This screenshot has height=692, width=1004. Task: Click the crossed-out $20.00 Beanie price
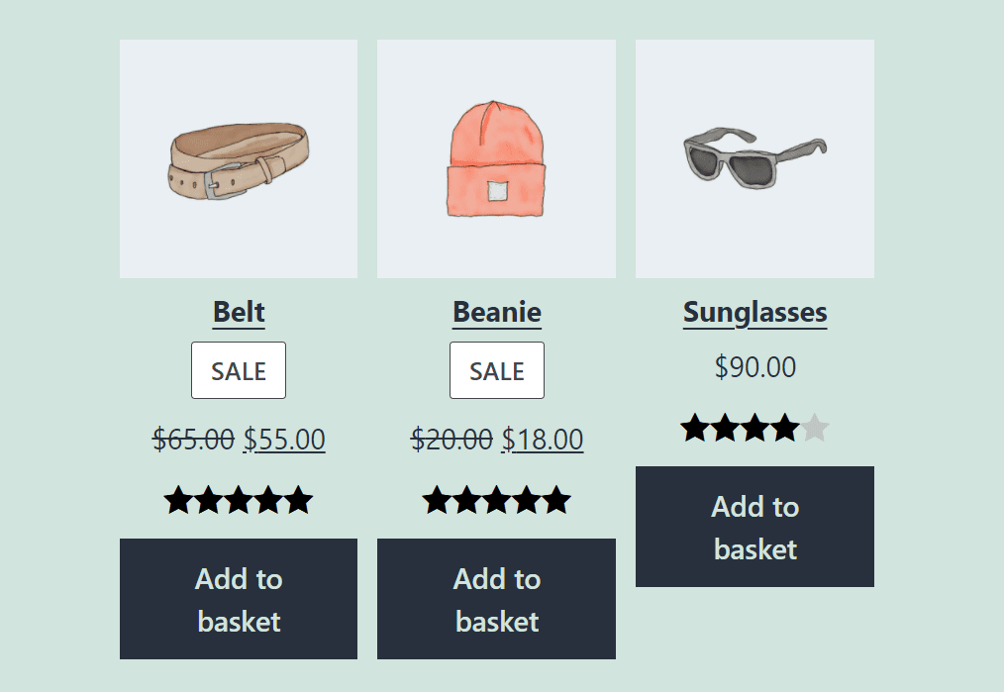tap(451, 439)
